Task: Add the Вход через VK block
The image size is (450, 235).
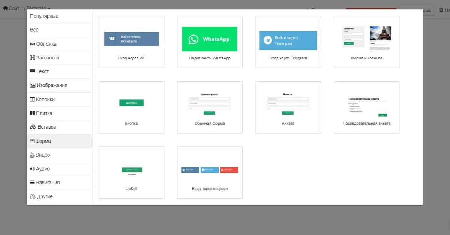Action: click(131, 42)
